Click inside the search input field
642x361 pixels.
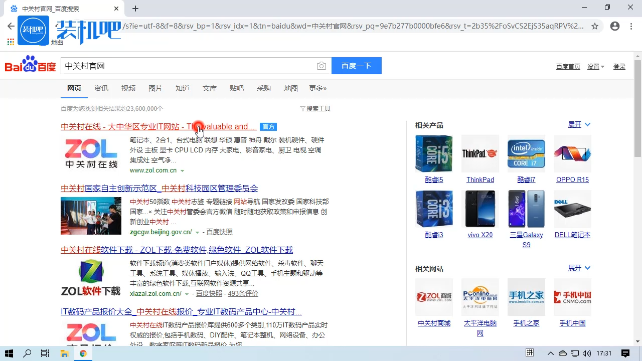[191, 66]
